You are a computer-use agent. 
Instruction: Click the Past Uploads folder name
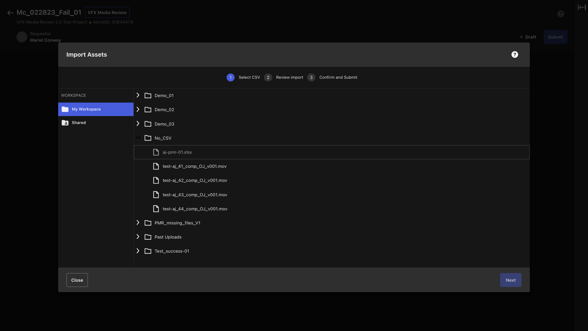[168, 237]
